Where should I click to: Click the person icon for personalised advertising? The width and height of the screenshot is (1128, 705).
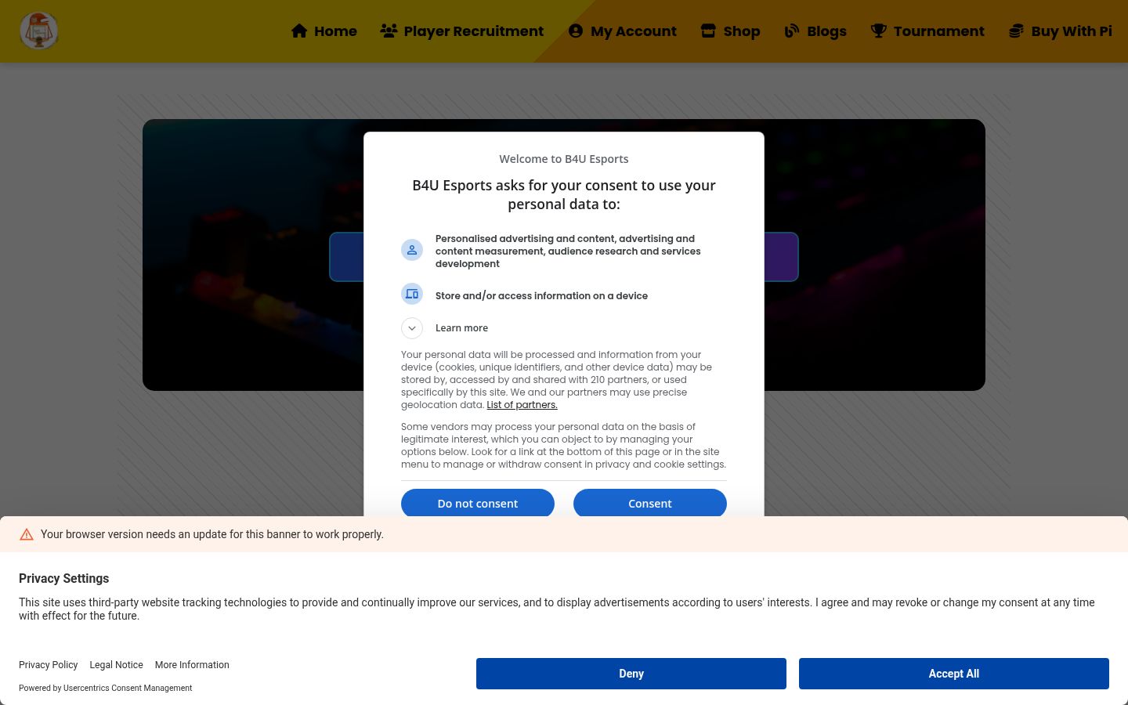coord(412,250)
